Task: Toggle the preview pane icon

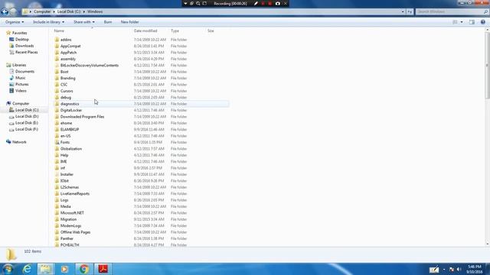Action: (x=472, y=22)
